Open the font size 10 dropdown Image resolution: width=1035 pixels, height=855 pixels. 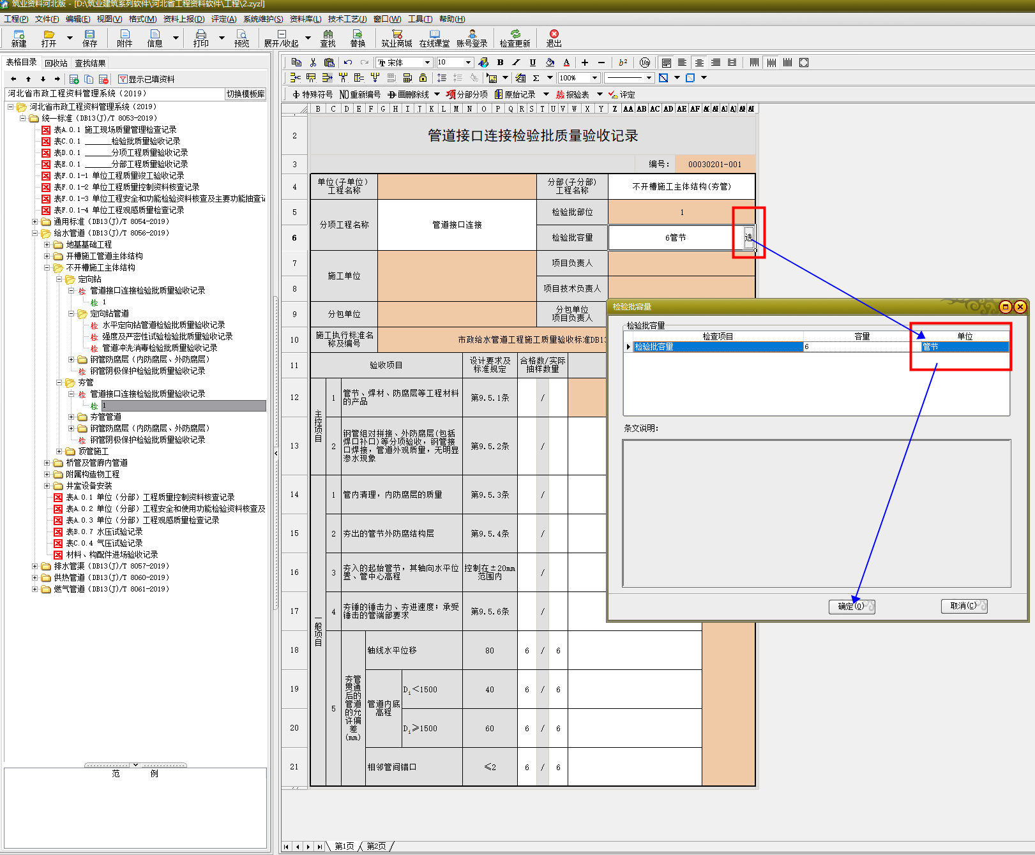468,63
